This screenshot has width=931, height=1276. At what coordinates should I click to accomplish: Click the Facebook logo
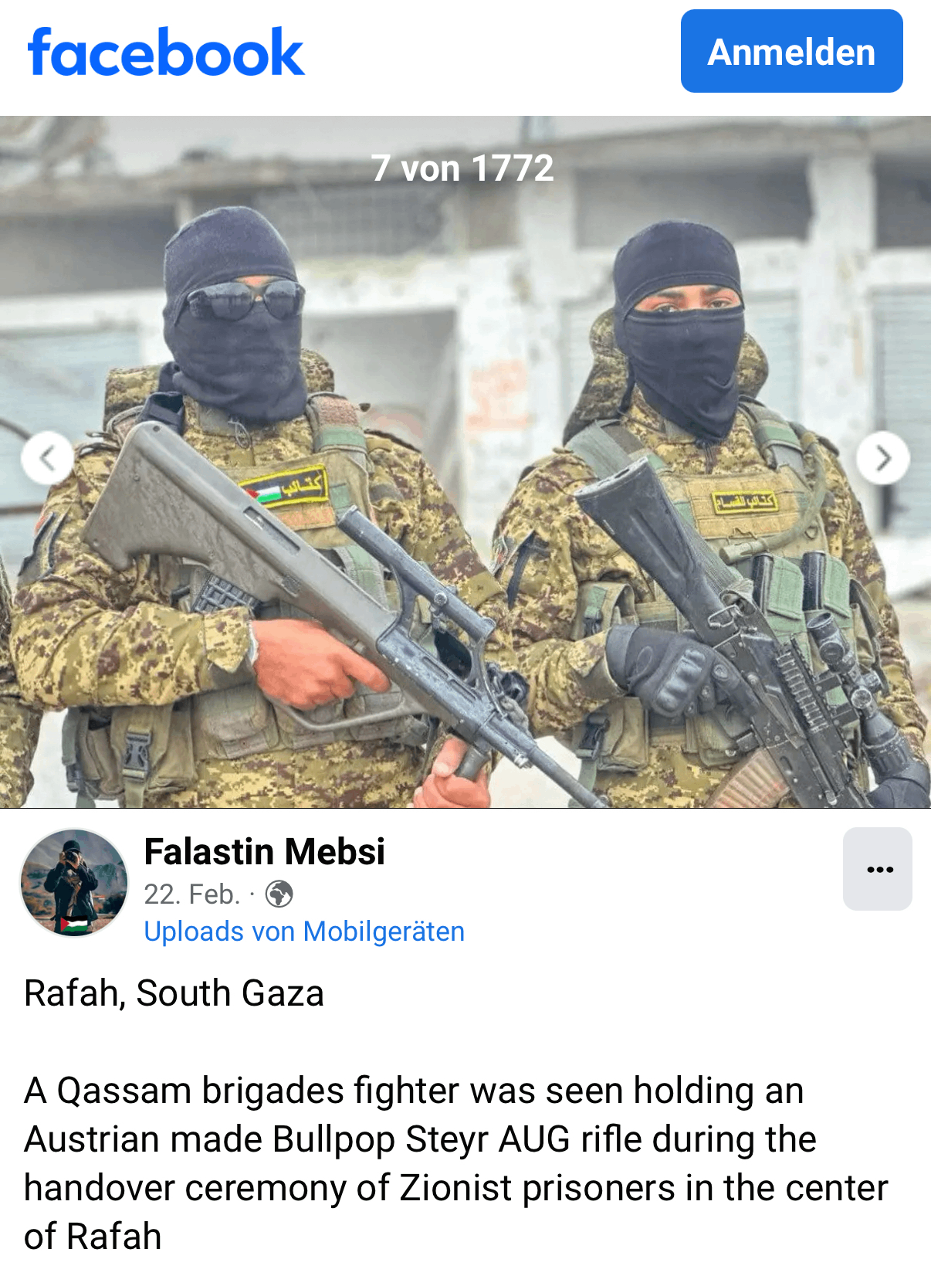166,52
